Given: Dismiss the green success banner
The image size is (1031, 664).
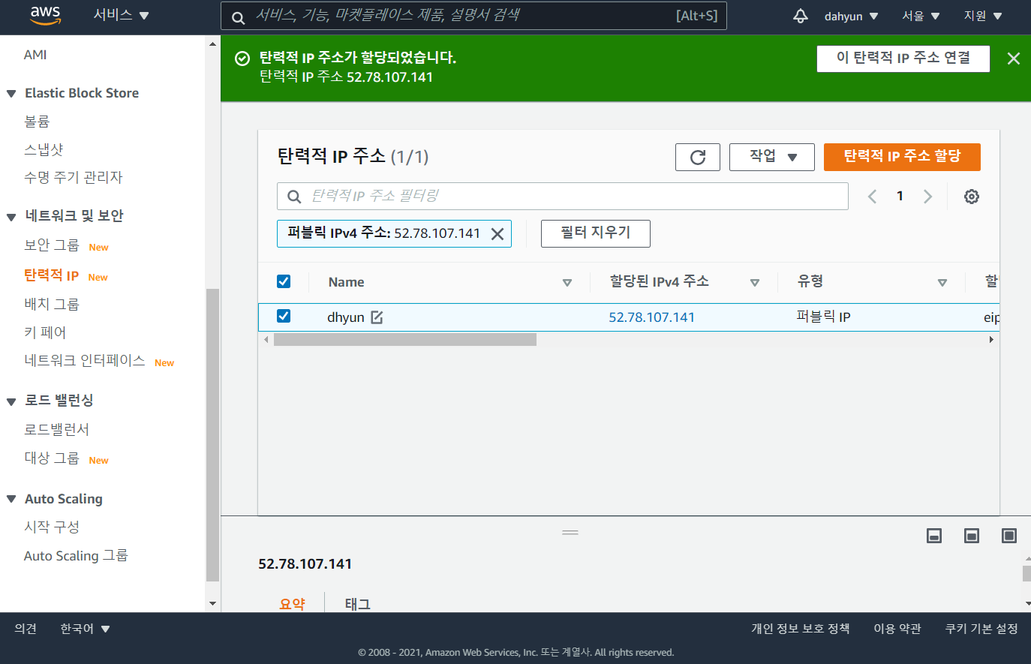Looking at the screenshot, I should pos(1013,59).
